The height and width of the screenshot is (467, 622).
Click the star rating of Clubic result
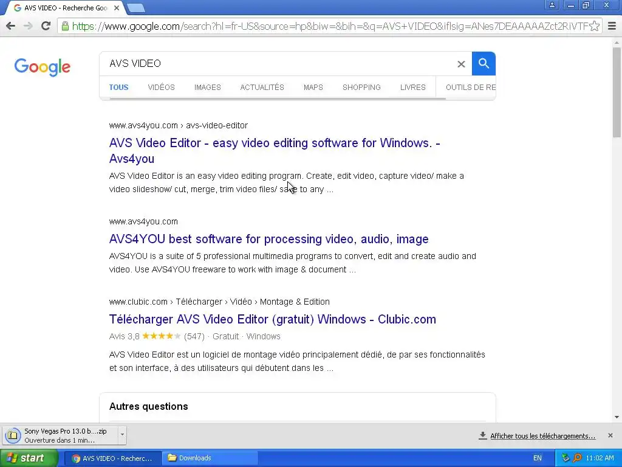161,336
